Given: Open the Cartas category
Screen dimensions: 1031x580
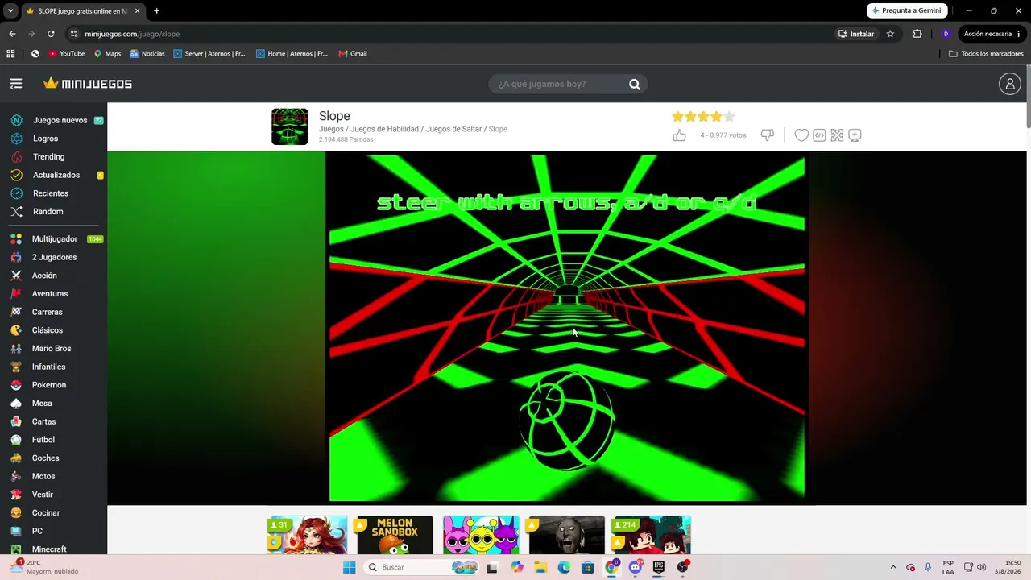Looking at the screenshot, I should coord(43,421).
